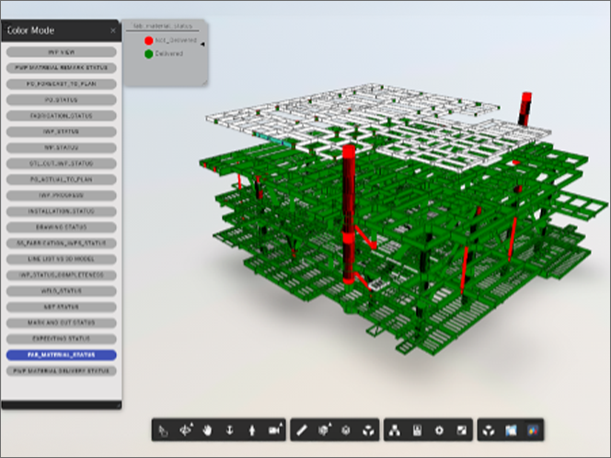
Task: Collapse the fab_material_status legend arrow
Action: click(x=203, y=43)
